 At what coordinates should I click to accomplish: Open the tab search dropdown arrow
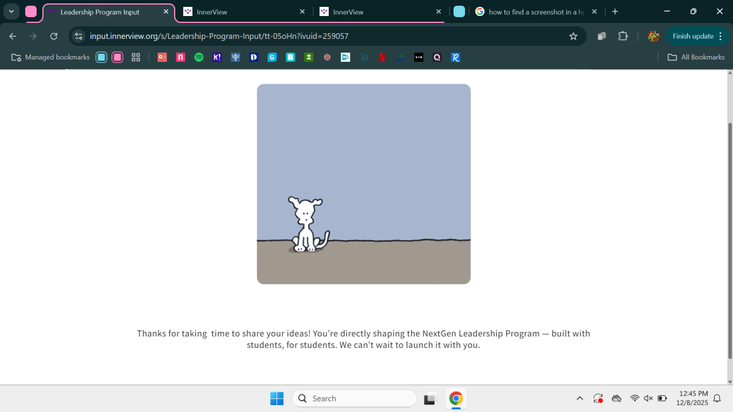tap(11, 11)
